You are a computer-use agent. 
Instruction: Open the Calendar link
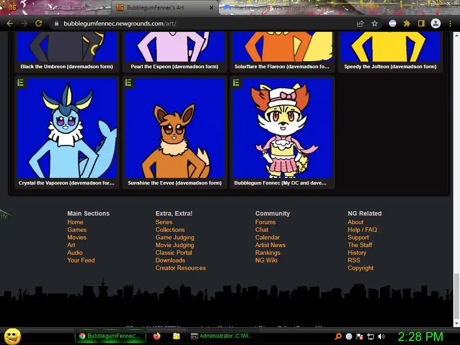pyautogui.click(x=268, y=237)
